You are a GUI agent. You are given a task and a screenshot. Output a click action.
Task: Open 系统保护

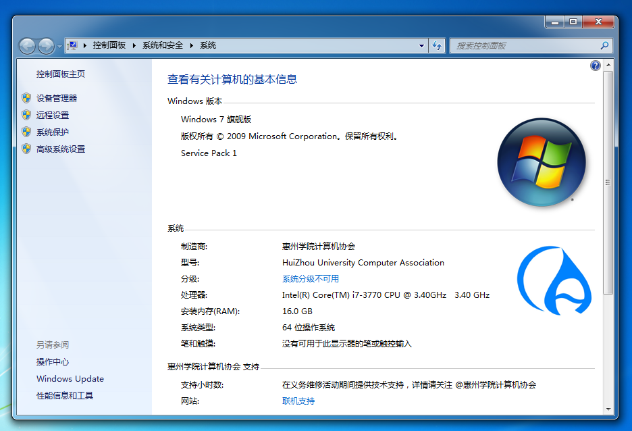[x=53, y=132]
